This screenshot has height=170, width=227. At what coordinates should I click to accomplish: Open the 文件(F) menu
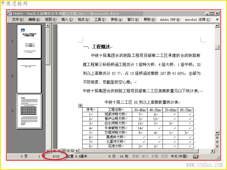point(18,20)
